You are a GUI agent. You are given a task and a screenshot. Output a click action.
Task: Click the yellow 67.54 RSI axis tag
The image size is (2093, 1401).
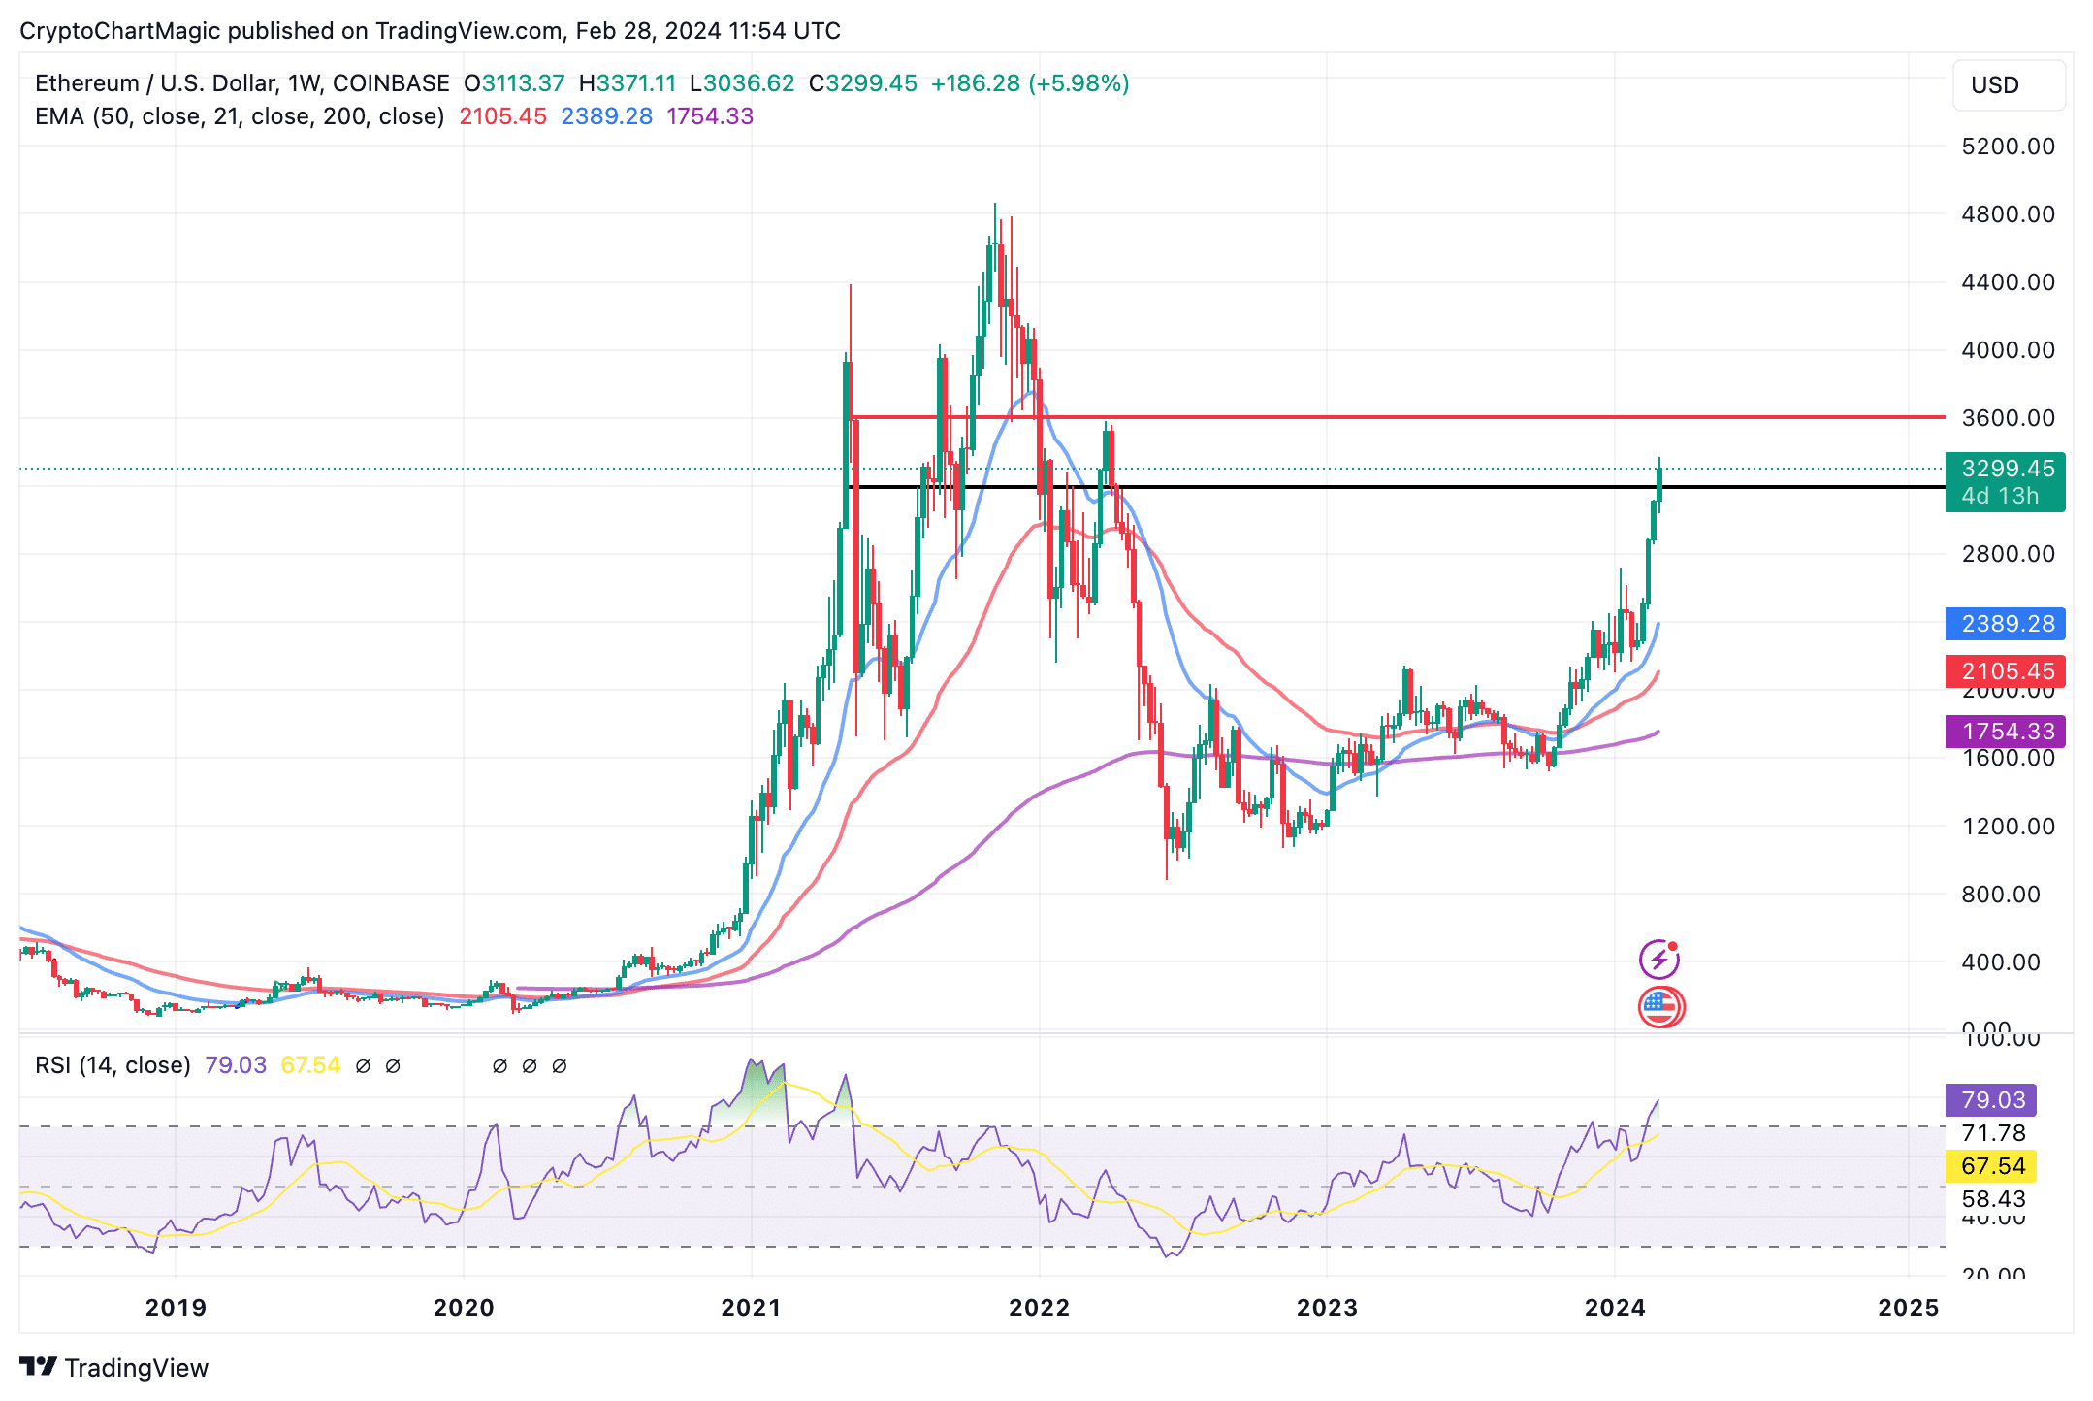[1990, 1166]
